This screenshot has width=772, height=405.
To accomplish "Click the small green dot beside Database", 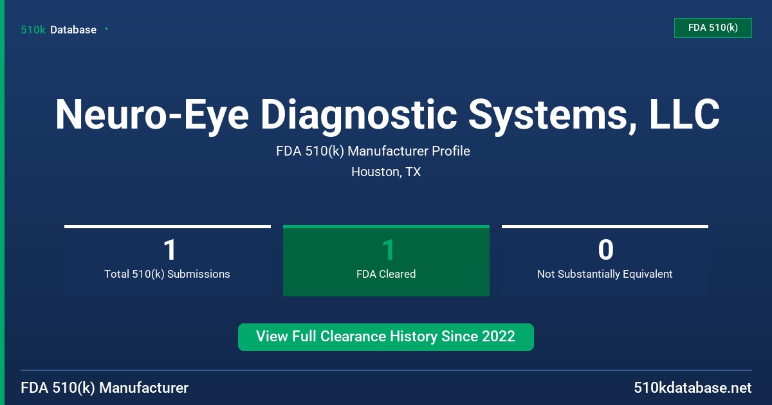I will (x=106, y=29).
